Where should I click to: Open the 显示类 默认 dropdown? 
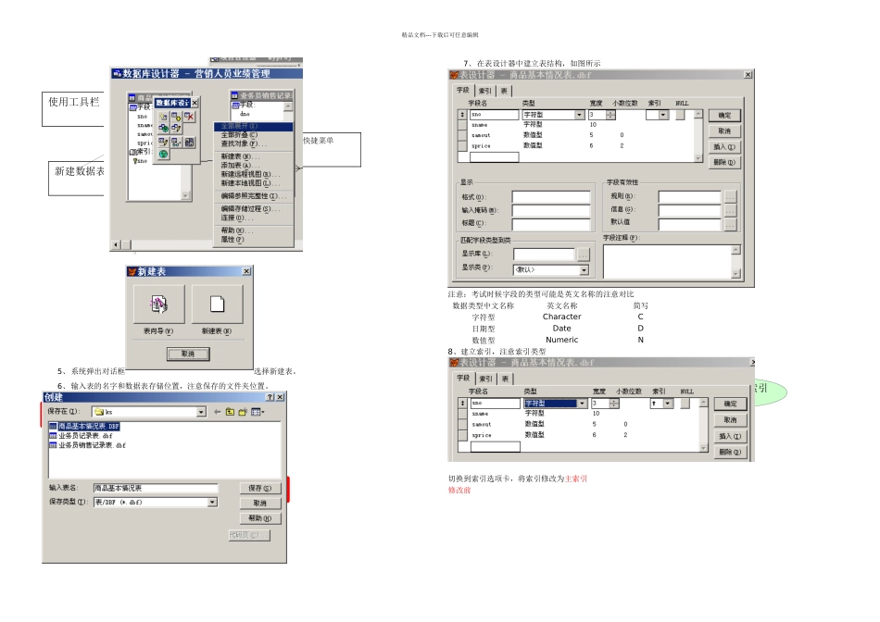click(x=585, y=269)
